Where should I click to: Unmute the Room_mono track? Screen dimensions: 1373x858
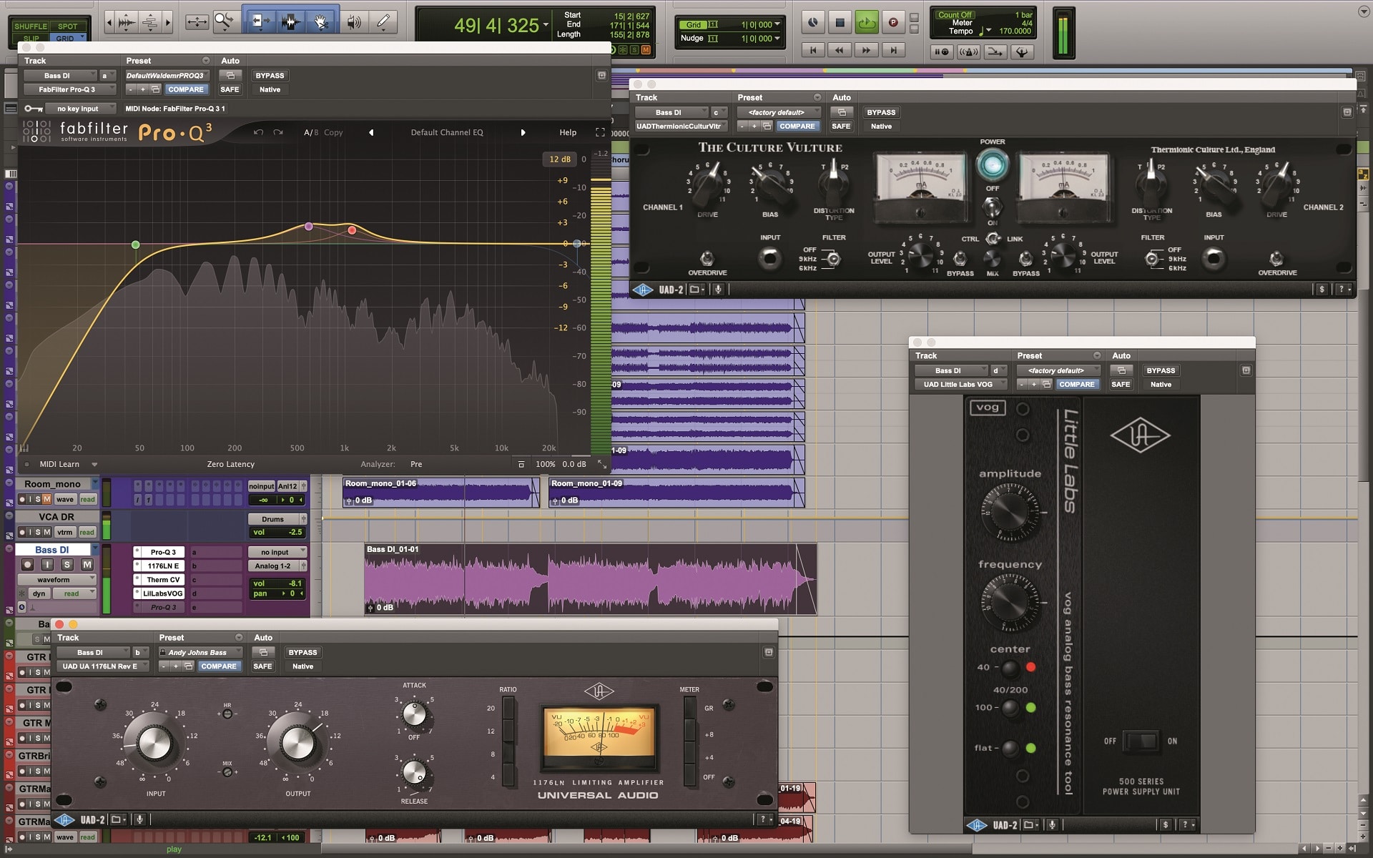(47, 499)
